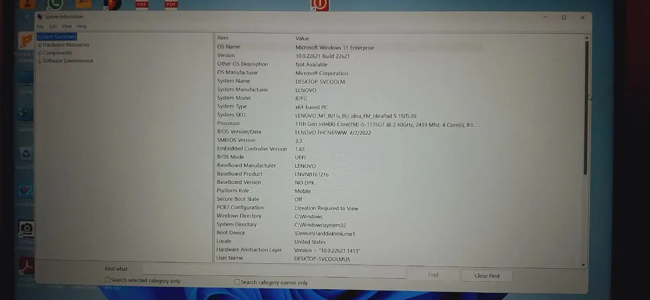
Task: Open a PDF file shortcut from the desktop
Action: coord(141,5)
